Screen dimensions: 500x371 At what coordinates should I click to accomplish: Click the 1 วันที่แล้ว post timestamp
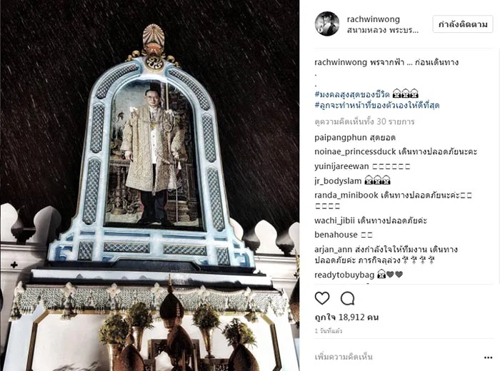[x=329, y=331]
